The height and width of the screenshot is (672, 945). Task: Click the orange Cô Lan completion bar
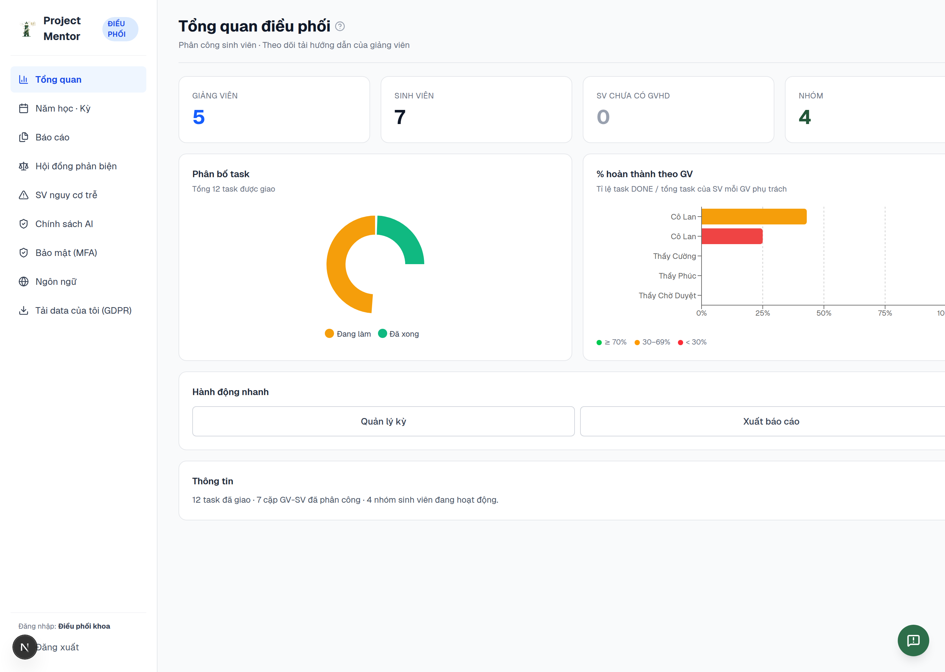[x=754, y=217]
